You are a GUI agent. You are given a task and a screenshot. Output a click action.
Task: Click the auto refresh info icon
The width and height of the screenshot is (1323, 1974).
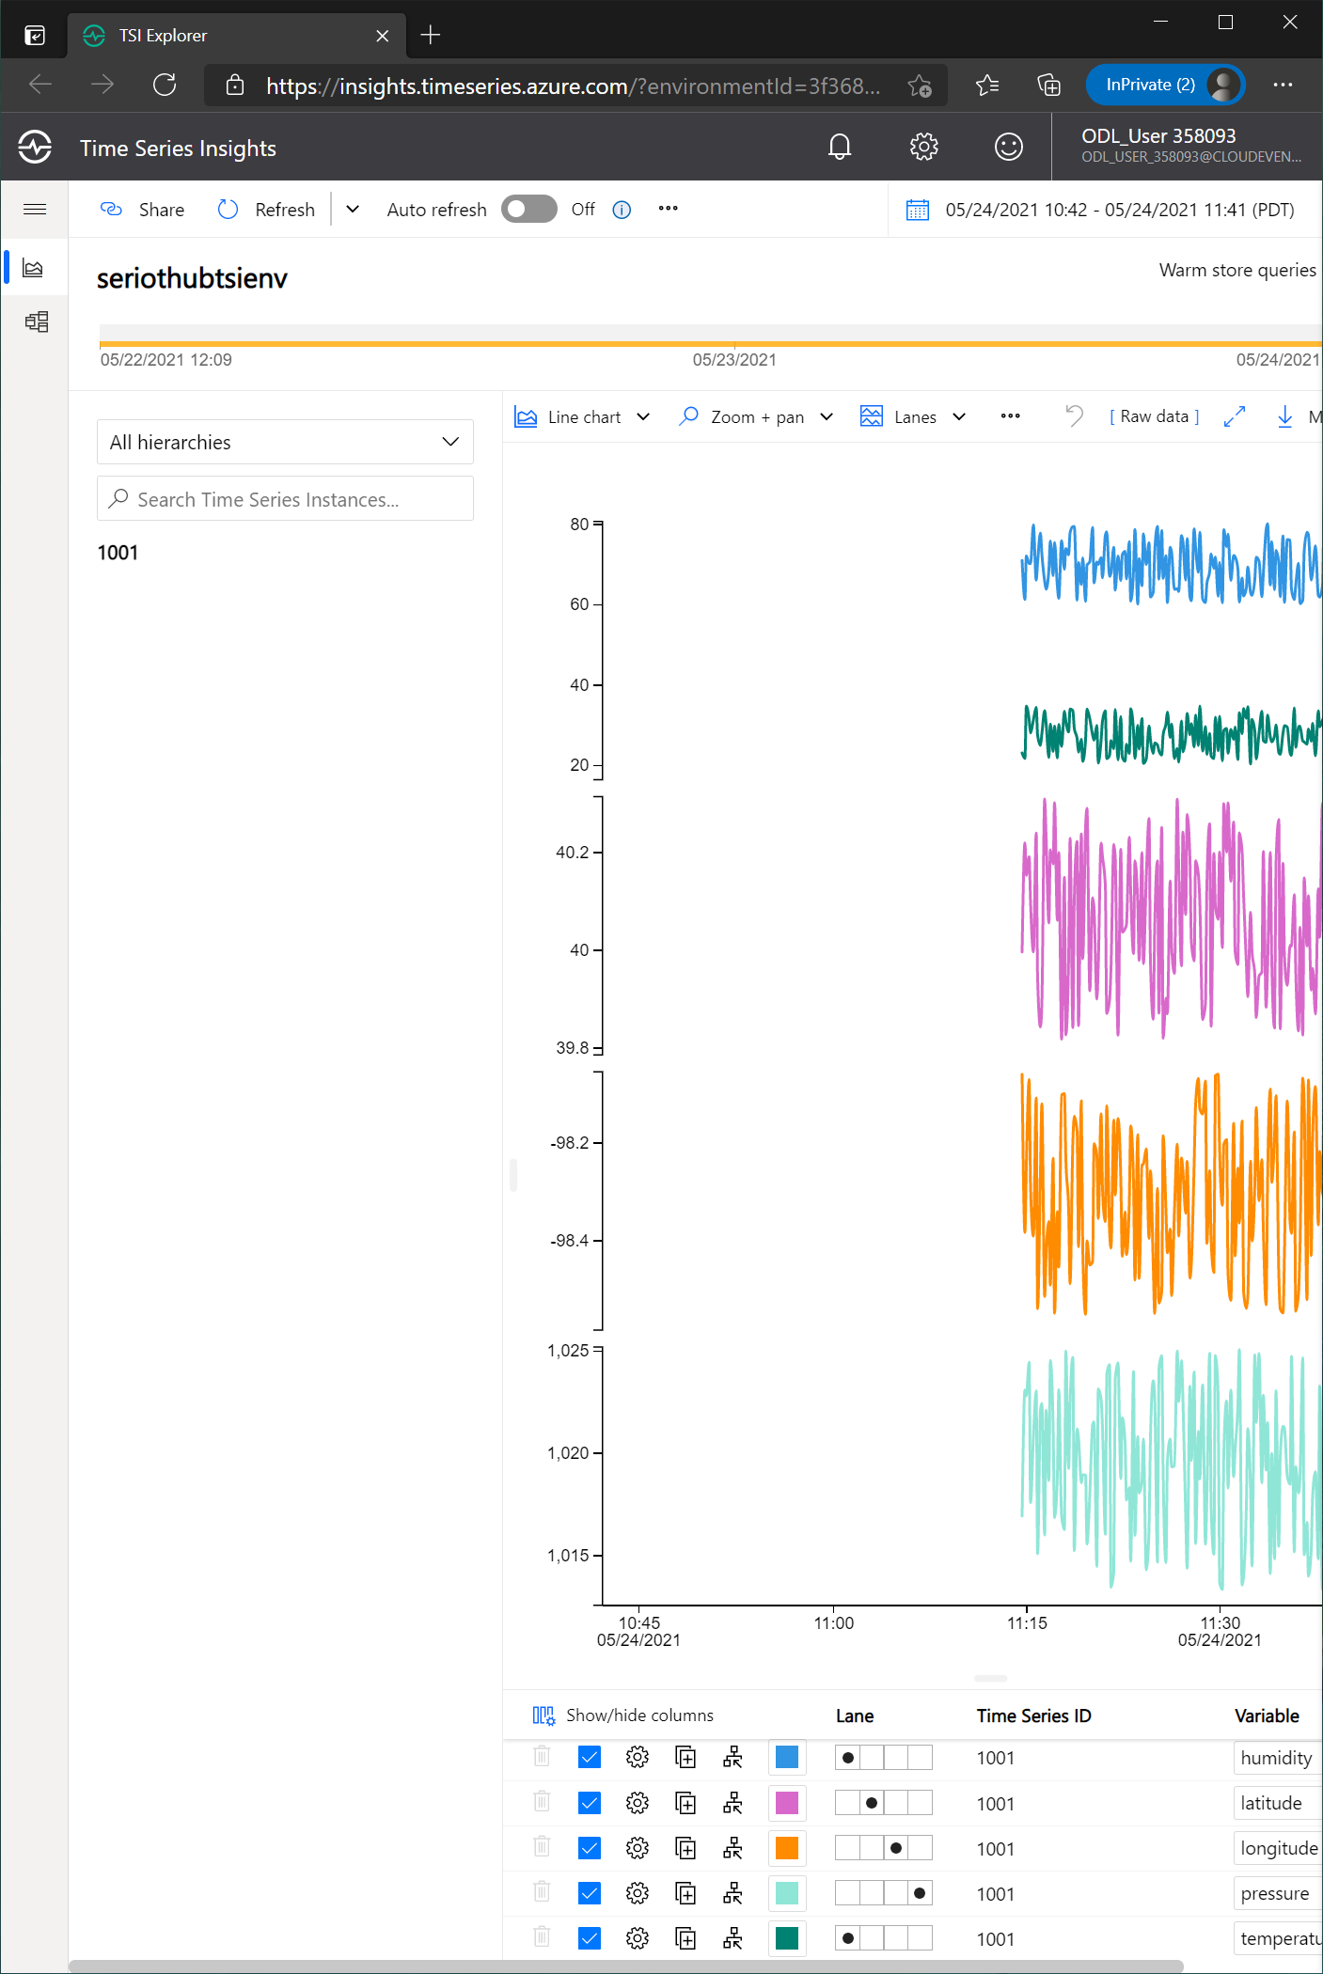pos(622,210)
